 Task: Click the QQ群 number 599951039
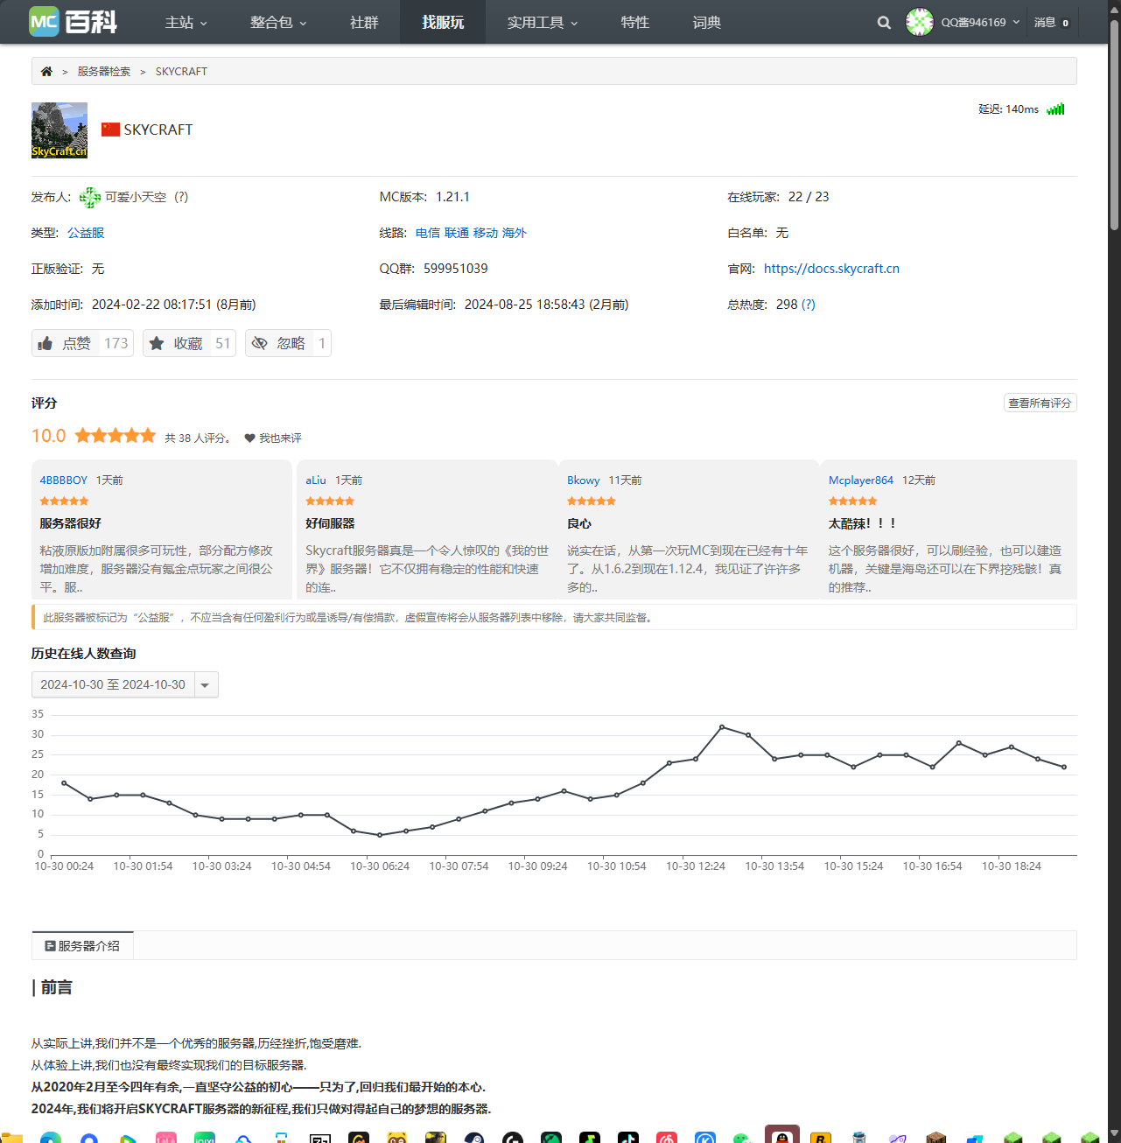pyautogui.click(x=456, y=269)
